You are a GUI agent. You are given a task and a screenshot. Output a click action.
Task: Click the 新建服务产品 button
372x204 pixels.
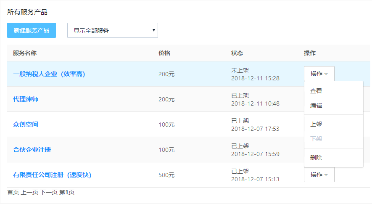pyautogui.click(x=32, y=30)
